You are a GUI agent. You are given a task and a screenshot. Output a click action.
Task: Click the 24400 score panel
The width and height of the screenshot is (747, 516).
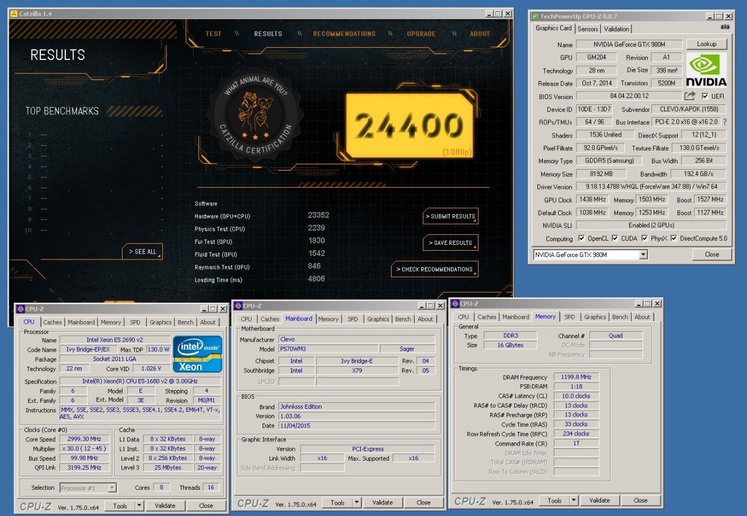click(x=409, y=125)
